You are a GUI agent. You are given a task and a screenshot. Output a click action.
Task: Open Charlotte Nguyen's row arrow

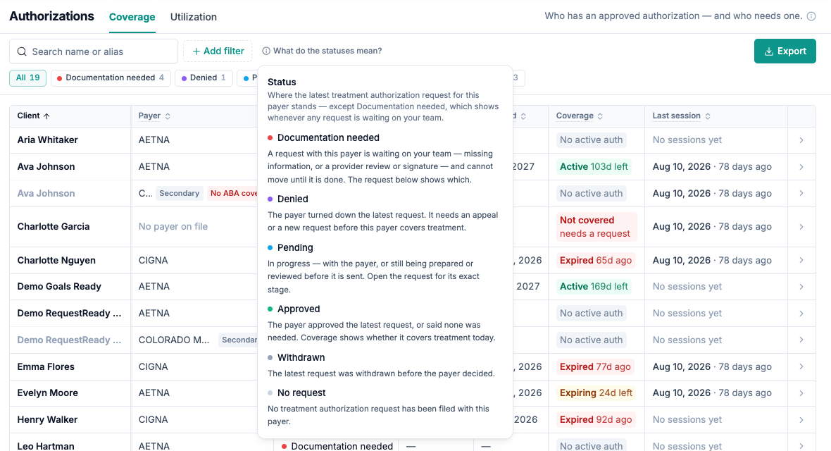(x=801, y=261)
